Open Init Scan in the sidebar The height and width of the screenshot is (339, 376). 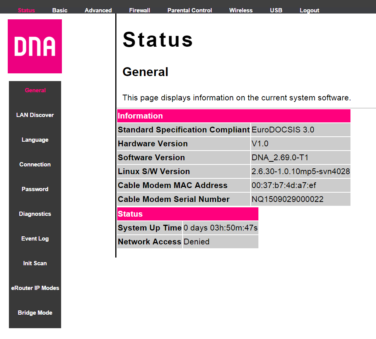point(35,263)
